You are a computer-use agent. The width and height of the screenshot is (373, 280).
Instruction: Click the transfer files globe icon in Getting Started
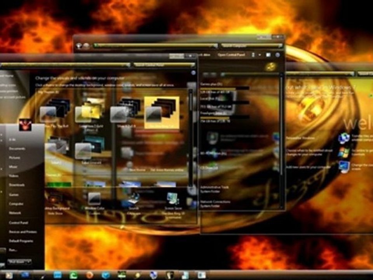click(343, 138)
